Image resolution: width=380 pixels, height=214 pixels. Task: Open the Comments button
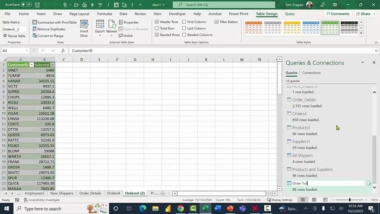[x=338, y=14]
